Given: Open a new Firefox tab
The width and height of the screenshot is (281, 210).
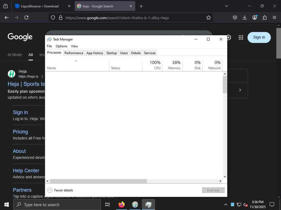Looking at the screenshot, I should click(141, 6).
